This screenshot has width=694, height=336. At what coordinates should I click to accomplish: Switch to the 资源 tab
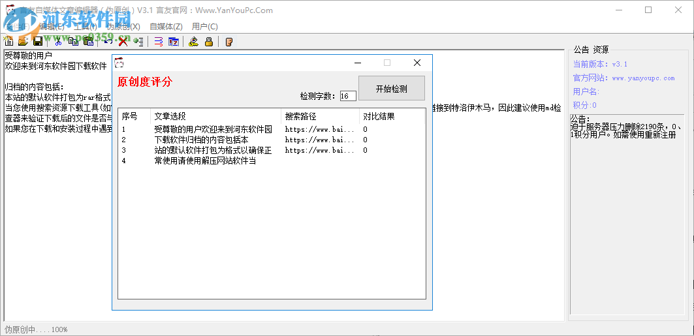click(x=601, y=49)
